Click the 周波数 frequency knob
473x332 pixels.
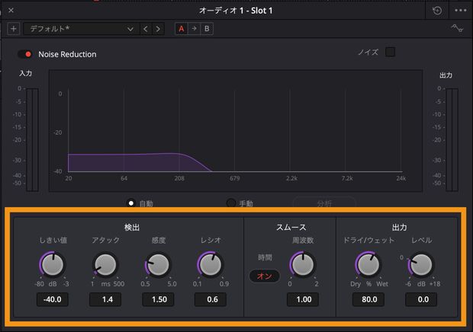coord(303,264)
